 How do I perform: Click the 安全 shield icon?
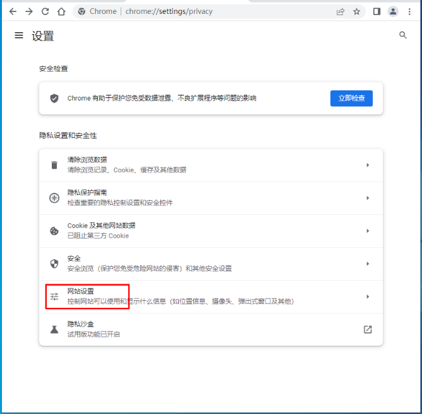pyautogui.click(x=54, y=264)
